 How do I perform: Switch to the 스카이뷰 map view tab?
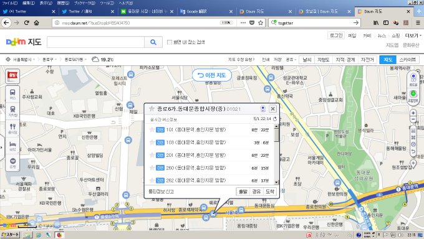click(407, 60)
